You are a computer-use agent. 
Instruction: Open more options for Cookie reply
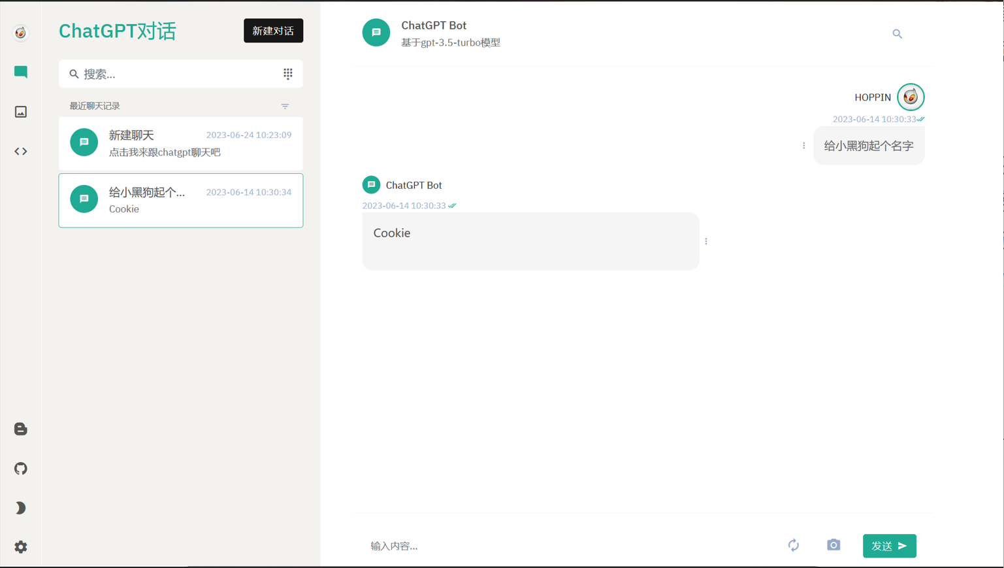[x=706, y=241]
